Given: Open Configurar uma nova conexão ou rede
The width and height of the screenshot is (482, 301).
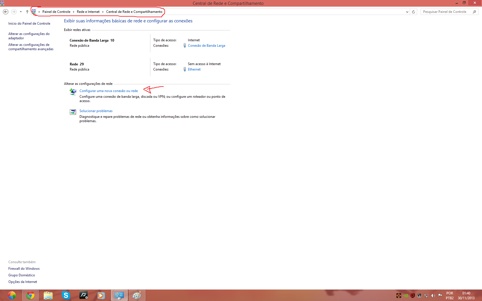Looking at the screenshot, I should (108, 91).
